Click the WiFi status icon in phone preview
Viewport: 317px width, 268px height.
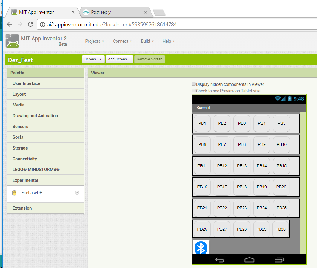[278, 99]
